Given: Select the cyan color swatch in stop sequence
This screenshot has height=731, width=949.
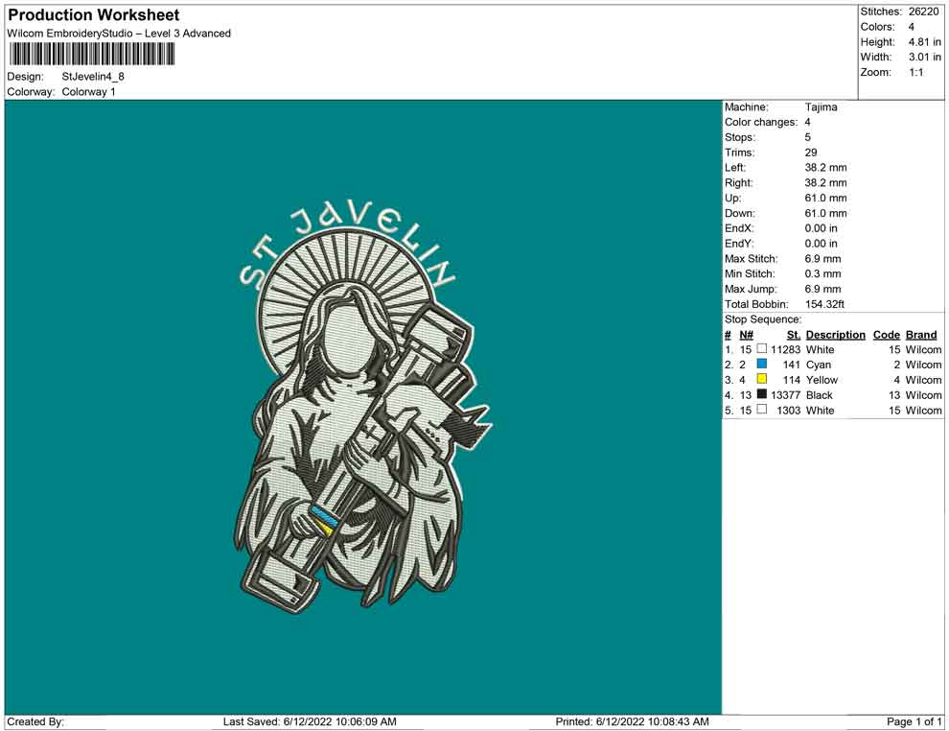Looking at the screenshot, I should click(762, 365).
